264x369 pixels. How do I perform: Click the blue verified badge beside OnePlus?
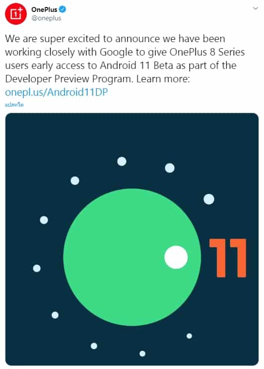click(x=63, y=9)
